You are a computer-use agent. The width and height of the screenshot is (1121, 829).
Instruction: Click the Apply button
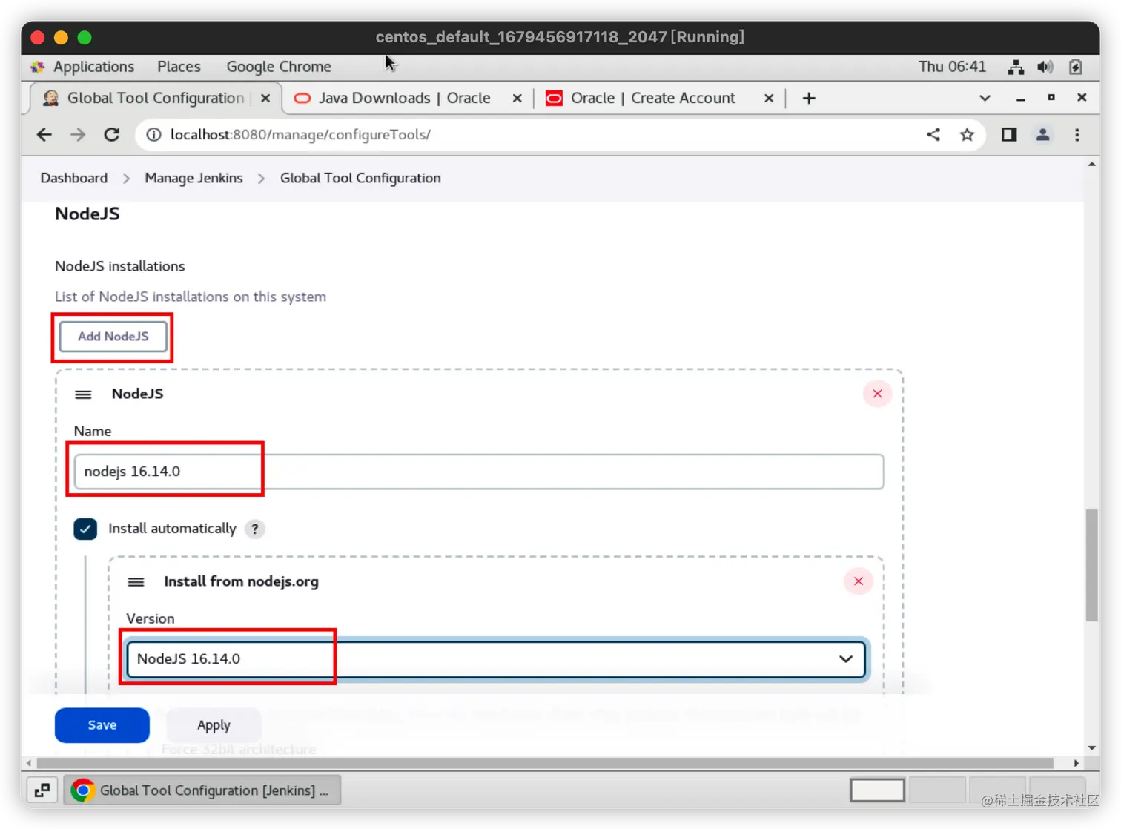click(214, 725)
